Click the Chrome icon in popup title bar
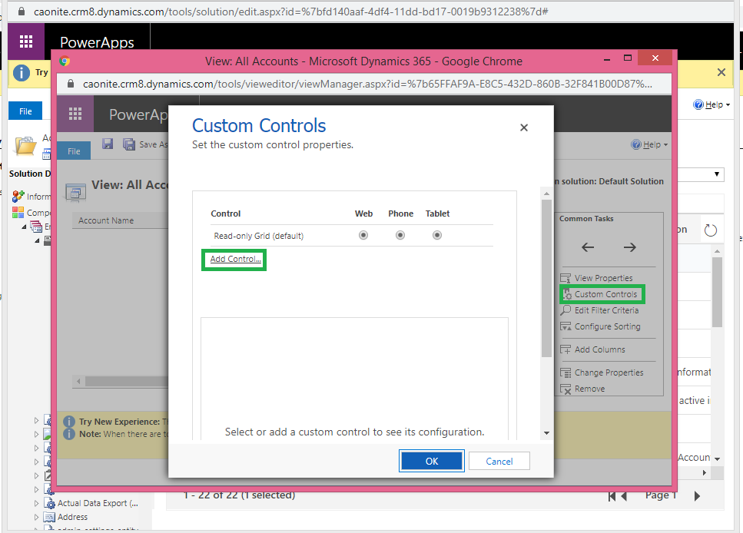The image size is (743, 533). 65,61
